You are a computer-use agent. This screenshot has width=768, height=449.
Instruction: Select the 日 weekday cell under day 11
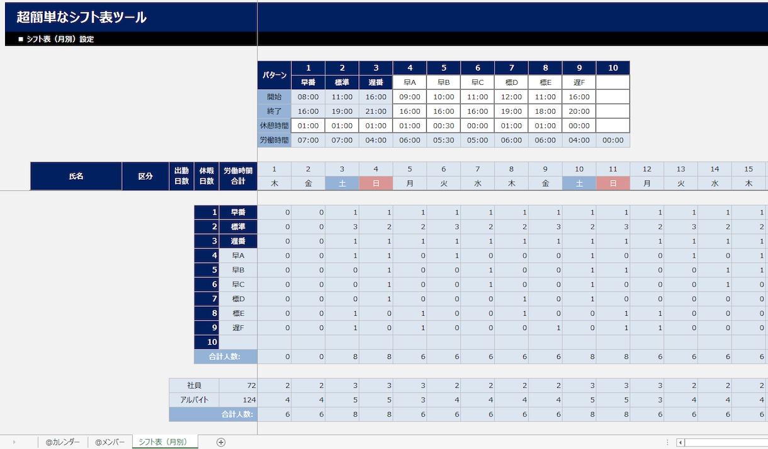[613, 183]
